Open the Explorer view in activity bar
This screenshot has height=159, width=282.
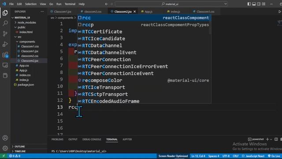5,13
